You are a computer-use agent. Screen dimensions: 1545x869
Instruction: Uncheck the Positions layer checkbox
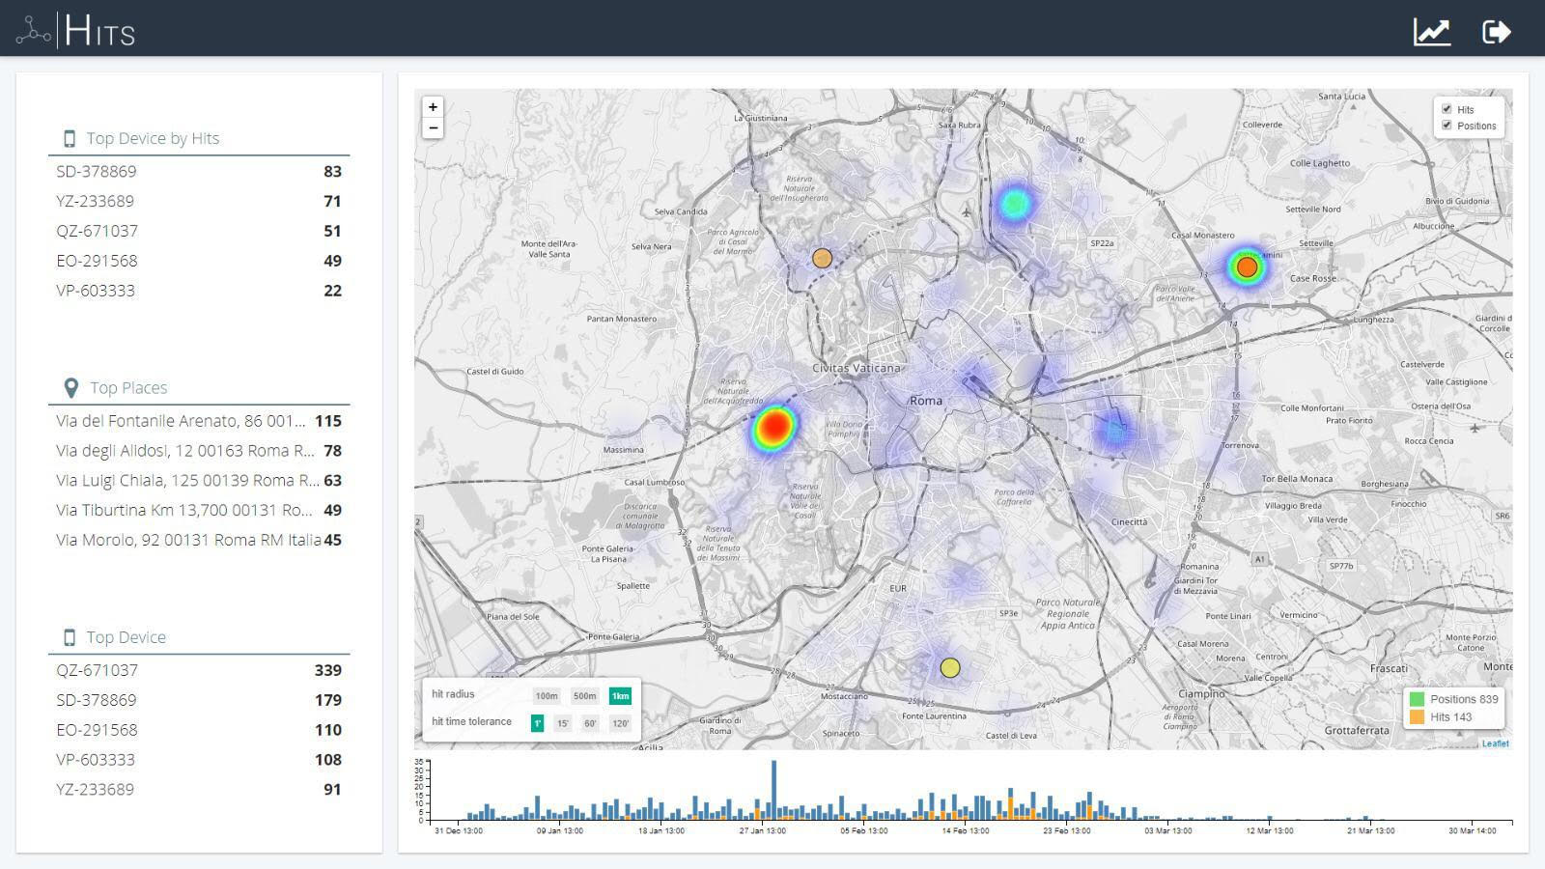[1447, 125]
